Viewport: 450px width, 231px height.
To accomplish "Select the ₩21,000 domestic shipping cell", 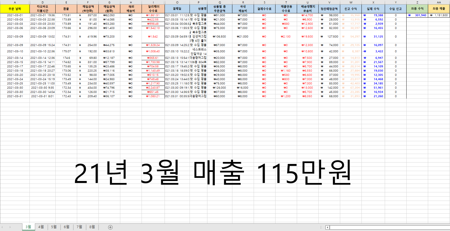I will click(243, 37).
